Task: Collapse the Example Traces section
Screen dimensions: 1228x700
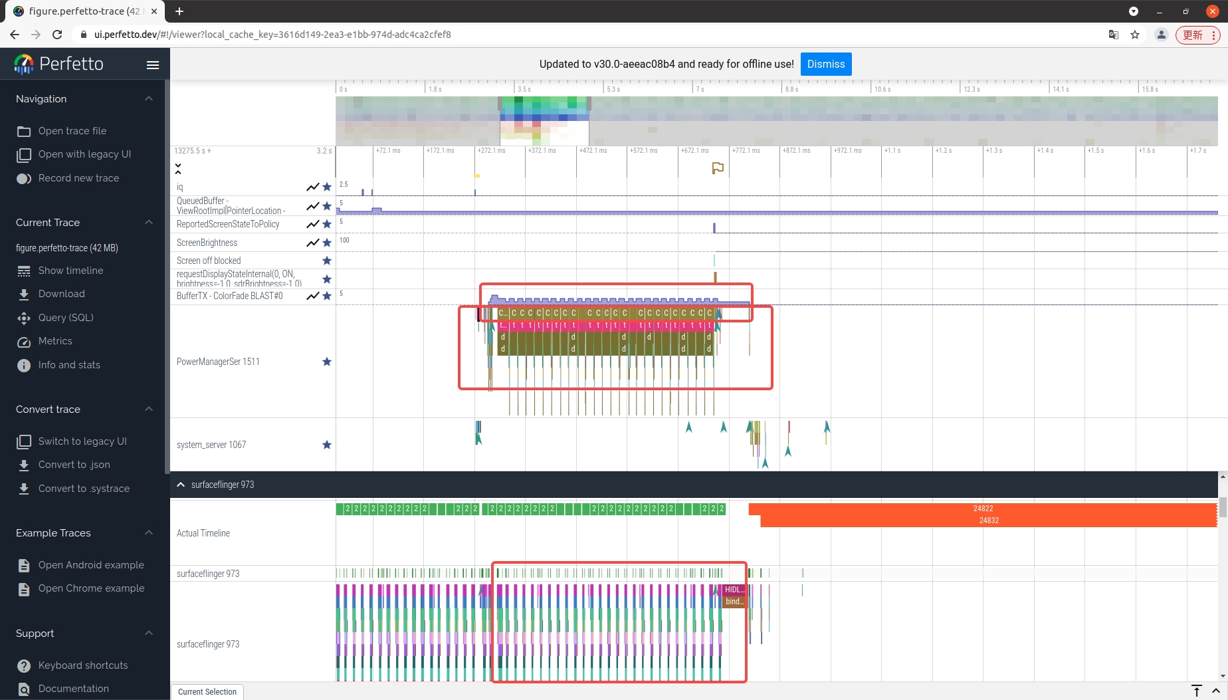Action: pos(149,532)
